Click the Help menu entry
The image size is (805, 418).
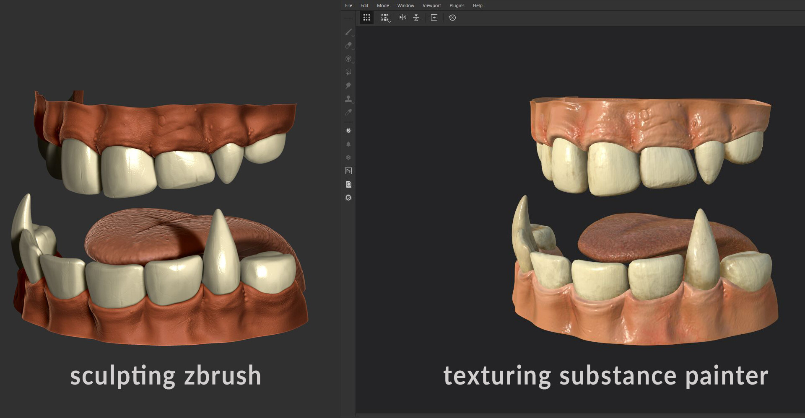[477, 5]
